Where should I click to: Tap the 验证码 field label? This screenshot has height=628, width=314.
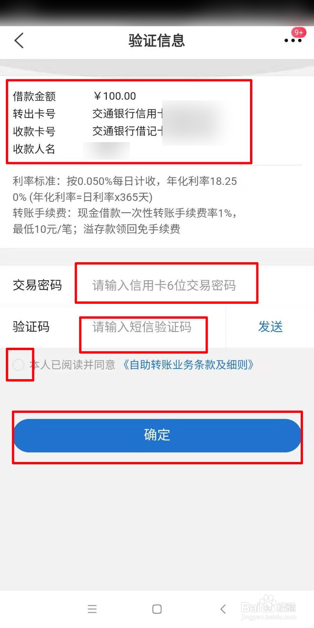pos(31,327)
